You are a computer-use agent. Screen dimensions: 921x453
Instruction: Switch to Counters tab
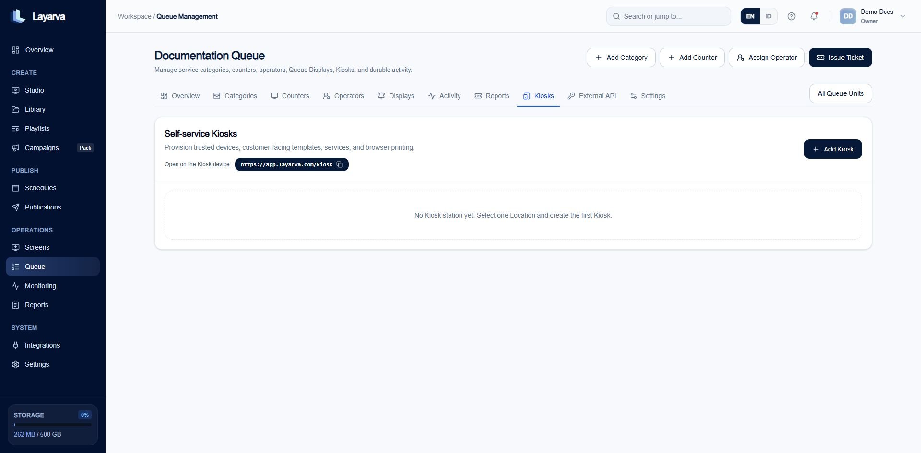click(x=290, y=96)
